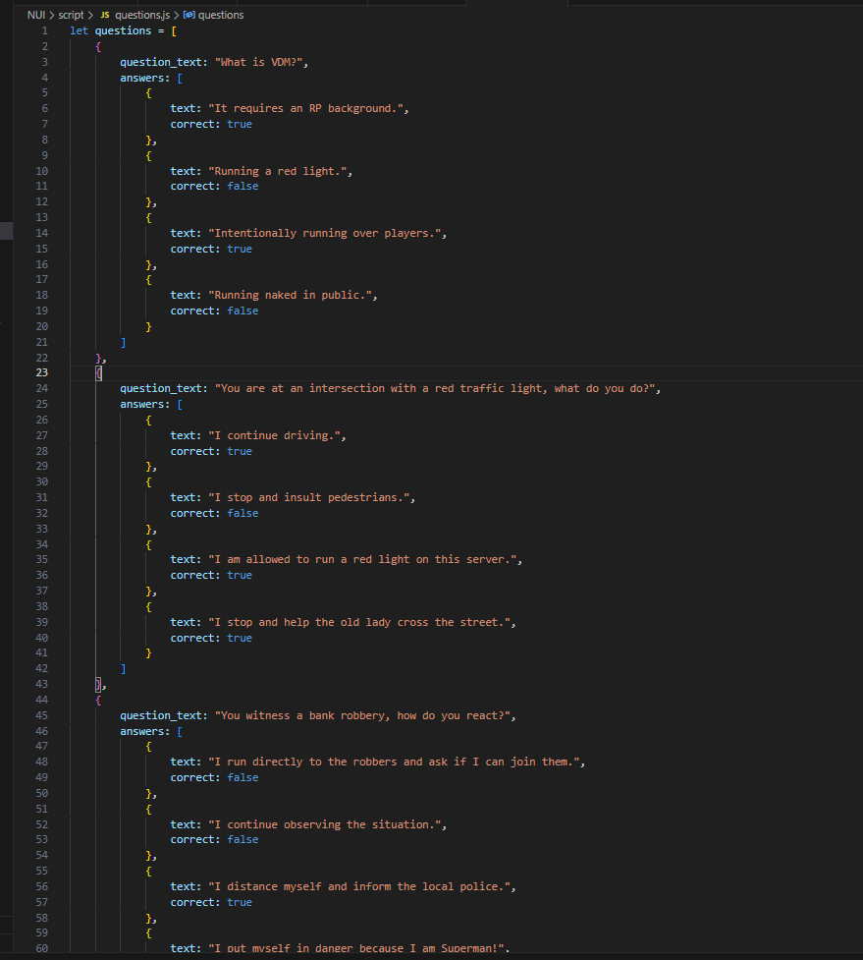Viewport: 863px width, 960px height.
Task: Click line number 1 in gutter
Action: pyautogui.click(x=44, y=30)
